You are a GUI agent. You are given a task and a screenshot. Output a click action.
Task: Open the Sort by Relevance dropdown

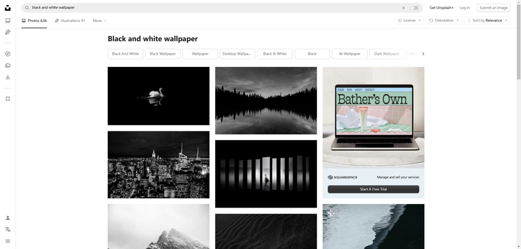[487, 20]
